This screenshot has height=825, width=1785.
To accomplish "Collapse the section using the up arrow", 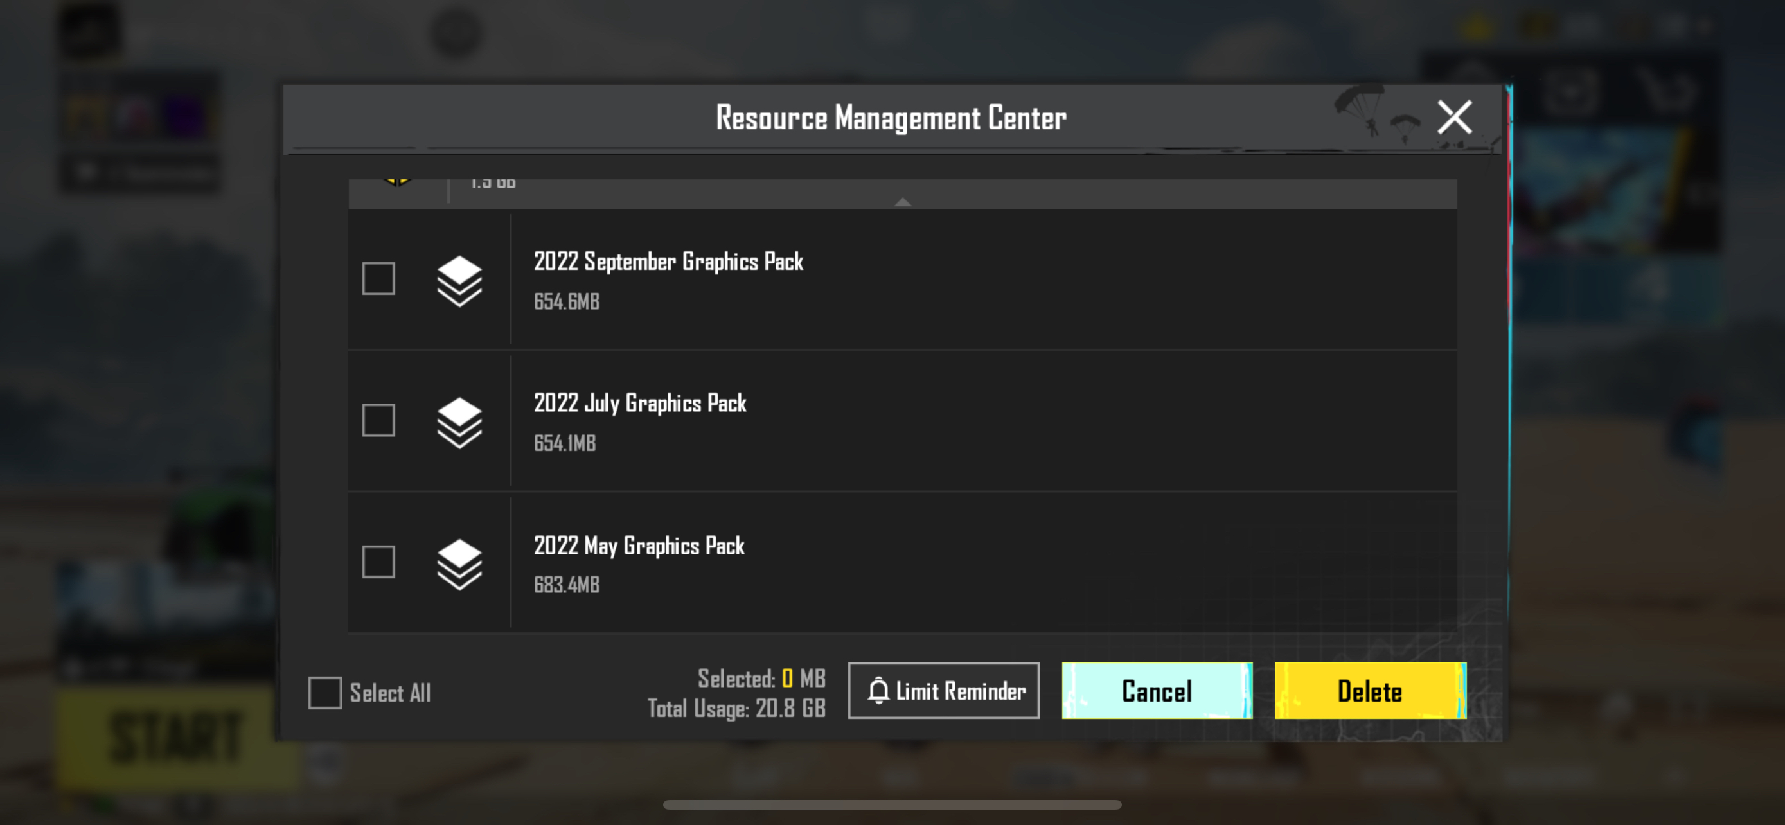I will [902, 202].
